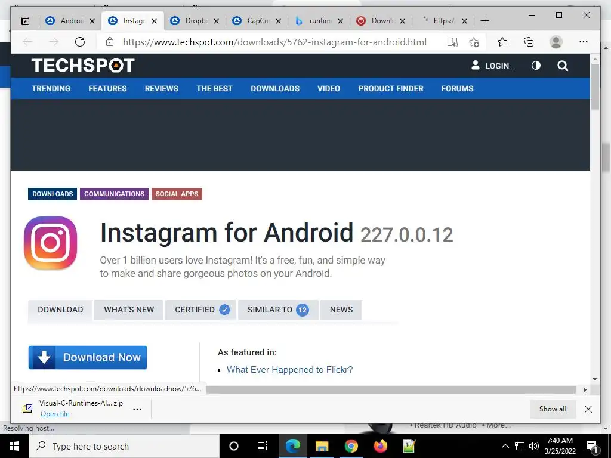Open What Ever Happened to Flickr link
The image size is (611, 458).
[289, 370]
